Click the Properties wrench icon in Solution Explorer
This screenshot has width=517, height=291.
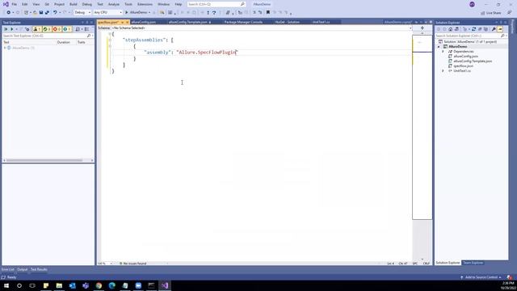coord(494,29)
